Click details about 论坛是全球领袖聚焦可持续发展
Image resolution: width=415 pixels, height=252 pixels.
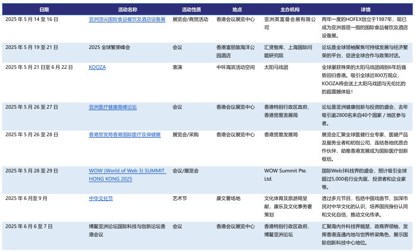tap(364, 52)
